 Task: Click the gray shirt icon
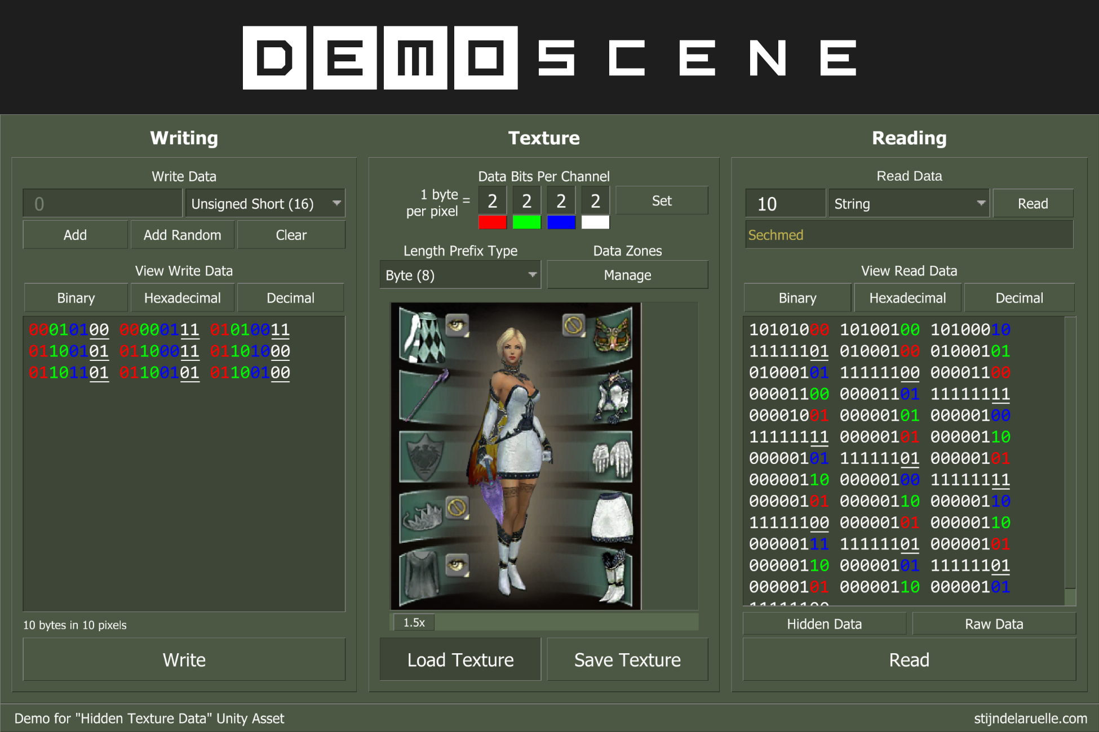tap(423, 574)
